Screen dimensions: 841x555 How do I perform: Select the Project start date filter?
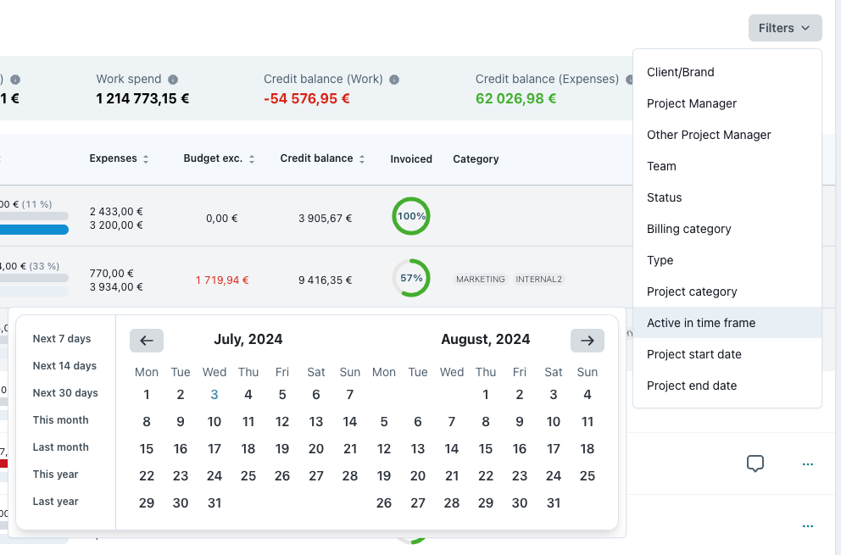[727, 354]
